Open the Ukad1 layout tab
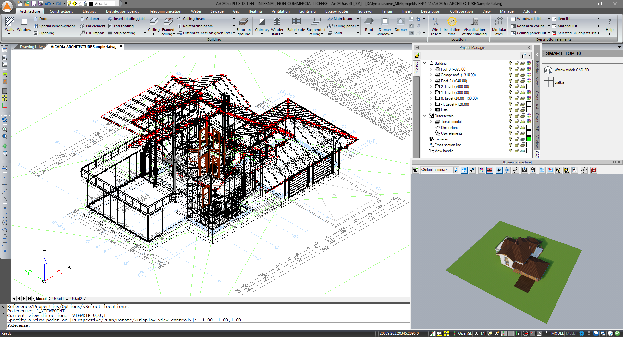 (58, 298)
